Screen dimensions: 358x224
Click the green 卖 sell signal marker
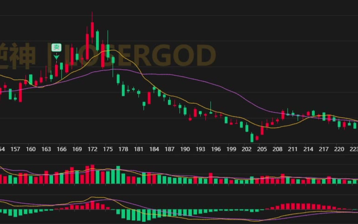click(56, 48)
